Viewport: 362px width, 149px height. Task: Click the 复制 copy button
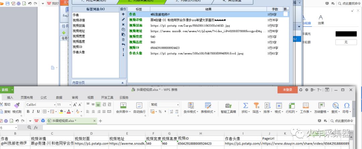(5, 111)
